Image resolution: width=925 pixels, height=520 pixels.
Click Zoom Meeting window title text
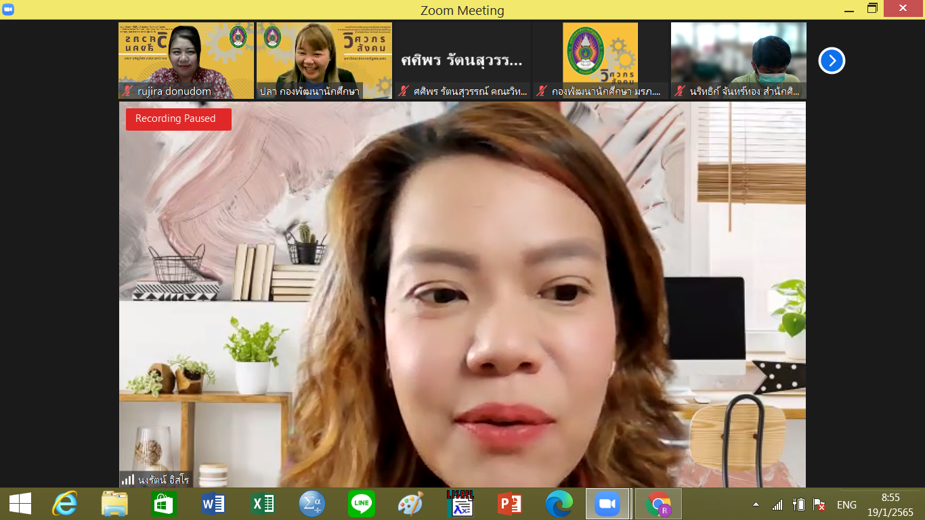pos(462,10)
